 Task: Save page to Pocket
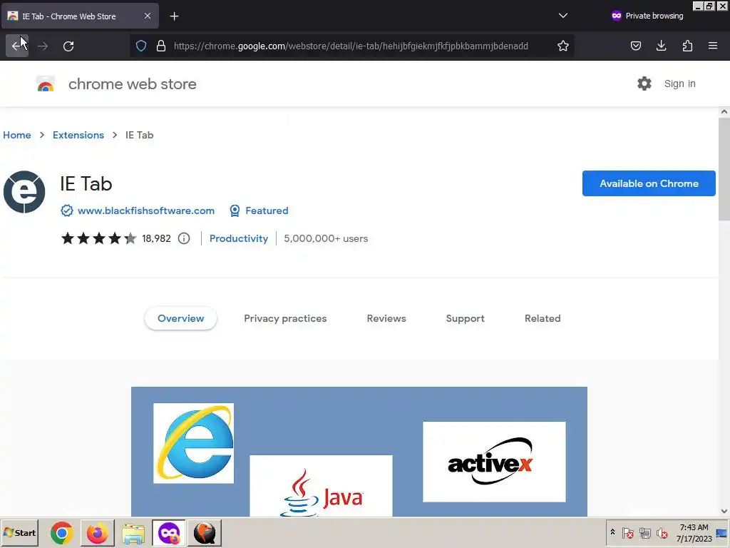coord(635,46)
